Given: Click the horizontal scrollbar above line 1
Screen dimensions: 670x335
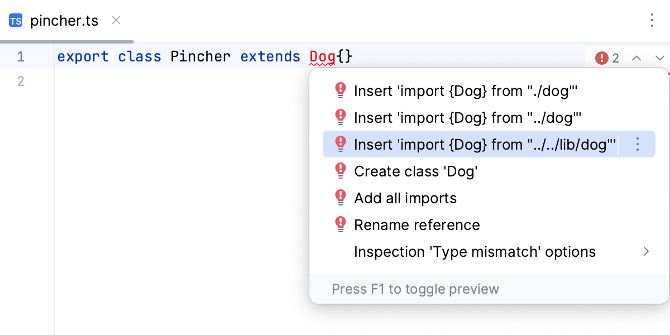Looking at the screenshot, I should (x=67, y=41).
